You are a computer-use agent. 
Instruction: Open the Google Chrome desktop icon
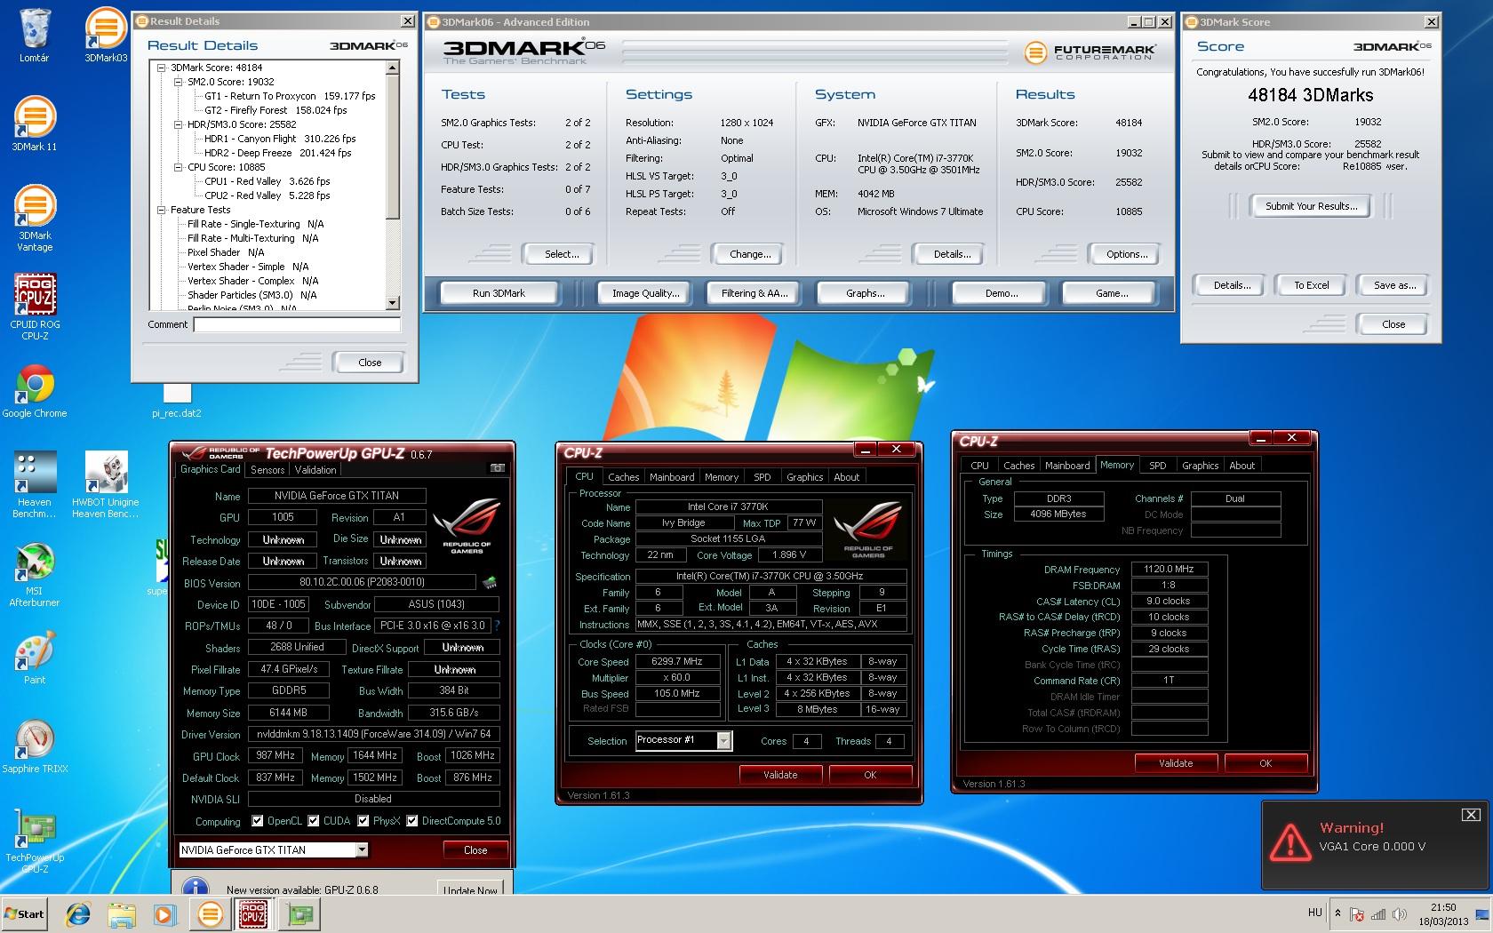pos(35,391)
